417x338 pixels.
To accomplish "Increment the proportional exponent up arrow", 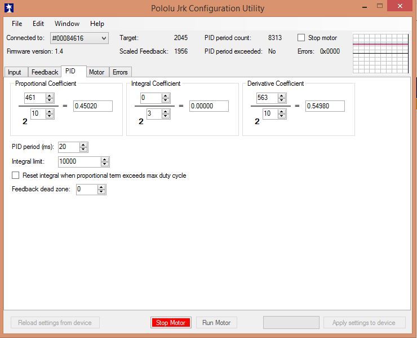I will (50, 112).
